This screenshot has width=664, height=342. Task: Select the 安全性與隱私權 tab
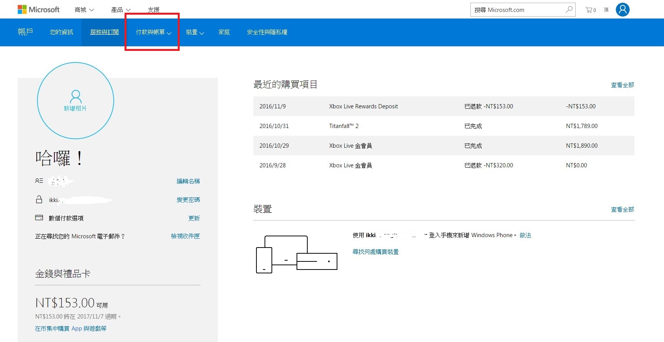(x=267, y=32)
